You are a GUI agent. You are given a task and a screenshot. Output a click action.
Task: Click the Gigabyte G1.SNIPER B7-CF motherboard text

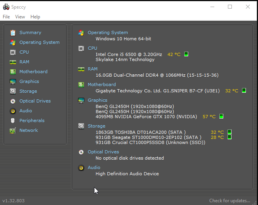[x=158, y=91]
